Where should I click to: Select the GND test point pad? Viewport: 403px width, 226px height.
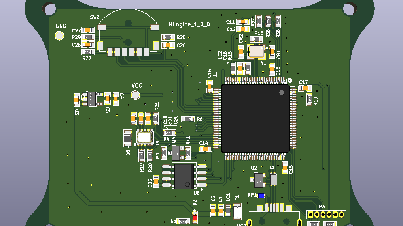(59, 36)
